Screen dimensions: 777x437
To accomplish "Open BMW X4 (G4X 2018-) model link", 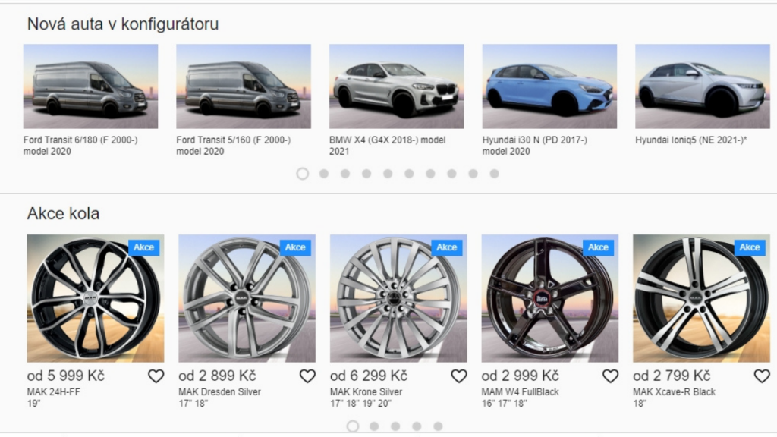I will [388, 146].
